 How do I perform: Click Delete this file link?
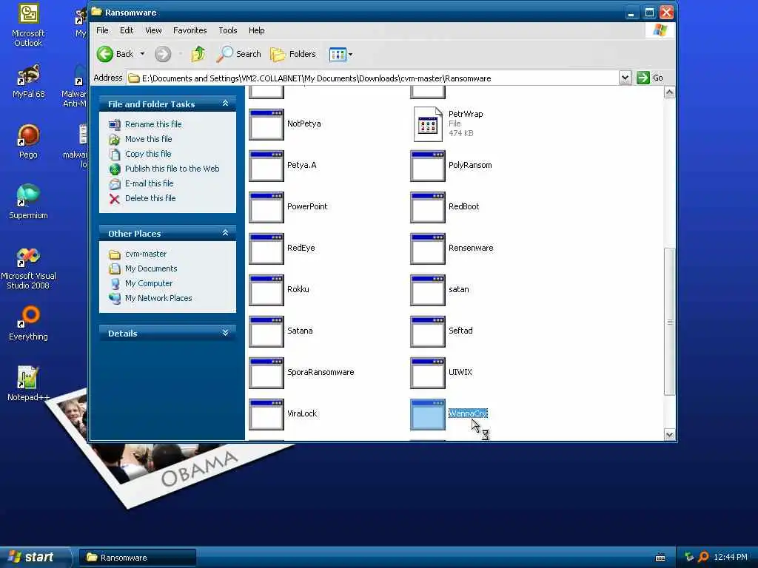(150, 198)
